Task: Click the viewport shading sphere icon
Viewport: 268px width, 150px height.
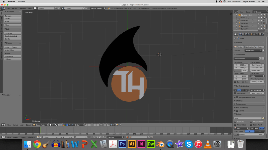Action: point(51,125)
